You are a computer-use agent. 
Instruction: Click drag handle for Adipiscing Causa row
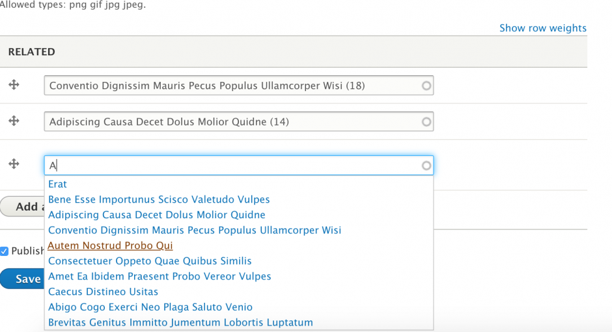14,121
